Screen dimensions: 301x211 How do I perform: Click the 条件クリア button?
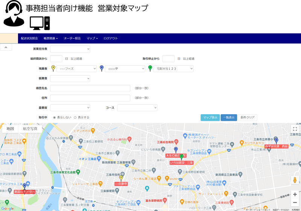[248, 118]
